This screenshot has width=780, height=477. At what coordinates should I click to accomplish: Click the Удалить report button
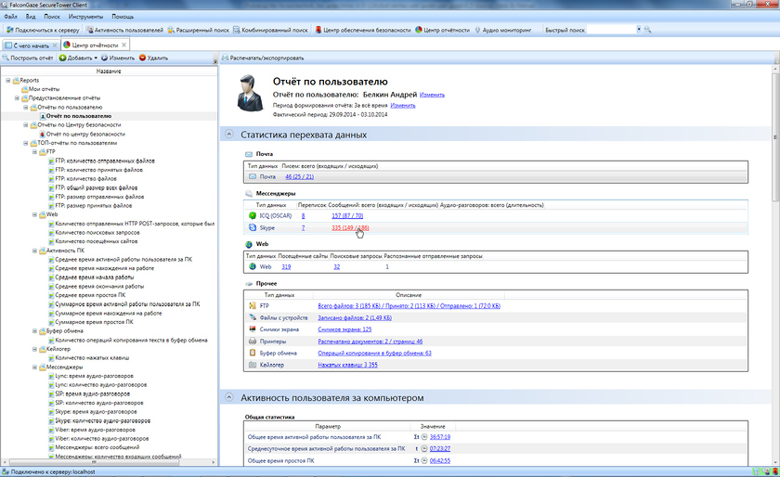[153, 58]
